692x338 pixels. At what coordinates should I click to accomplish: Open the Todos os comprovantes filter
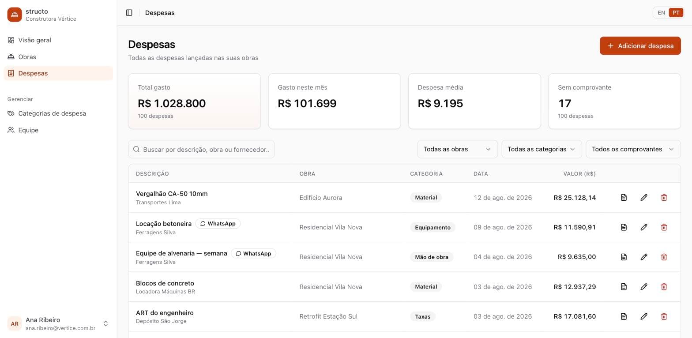633,149
